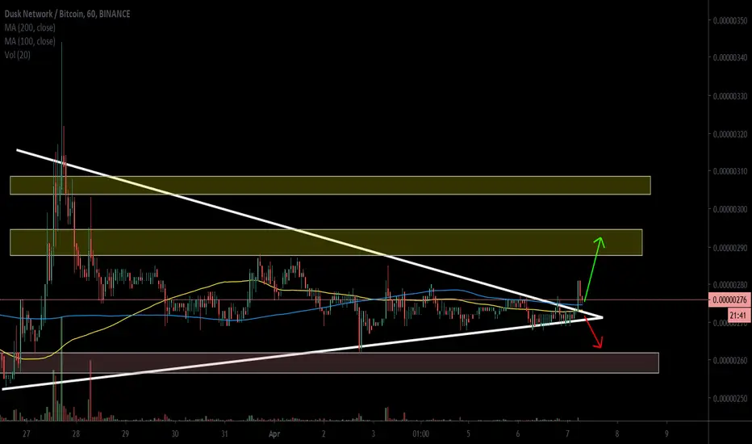Screen dimensions: 752x444
Task: Select the red downward arrow drawing
Action: 593,332
